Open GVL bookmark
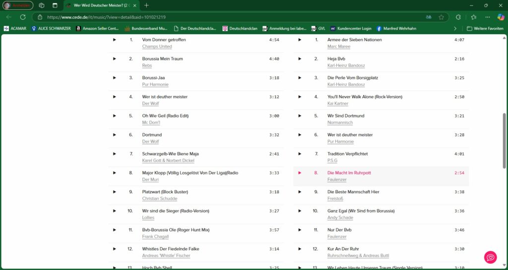The height and width of the screenshot is (270, 508). (318, 28)
